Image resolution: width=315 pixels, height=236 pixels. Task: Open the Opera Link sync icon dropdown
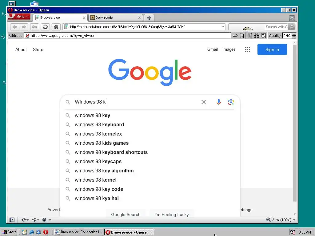point(25,220)
